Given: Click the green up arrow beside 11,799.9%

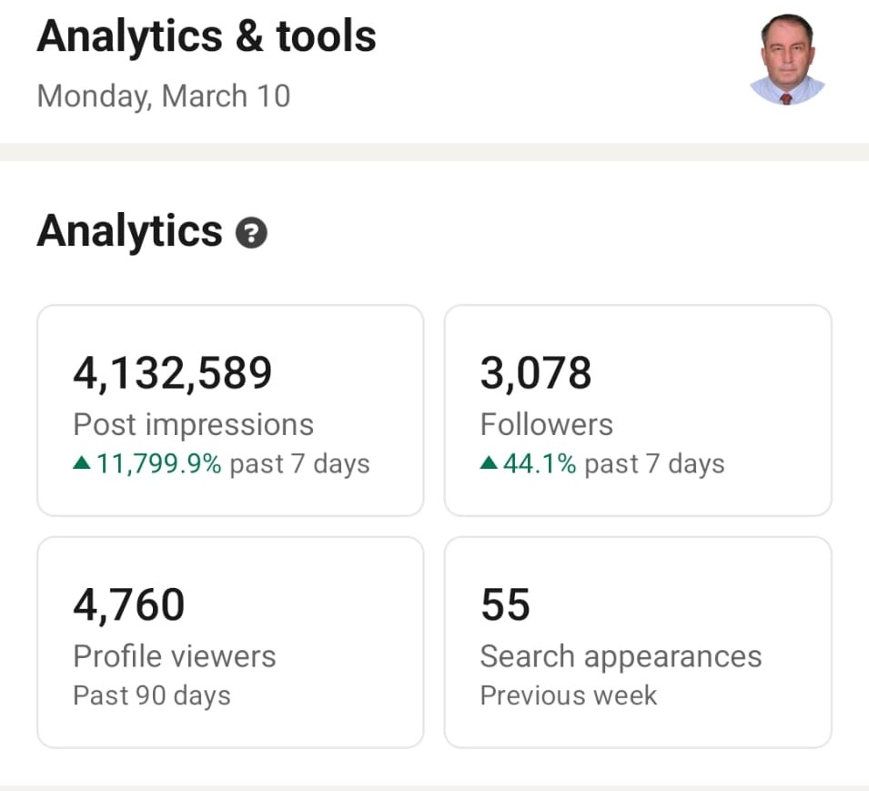Looking at the screenshot, I should click(82, 462).
